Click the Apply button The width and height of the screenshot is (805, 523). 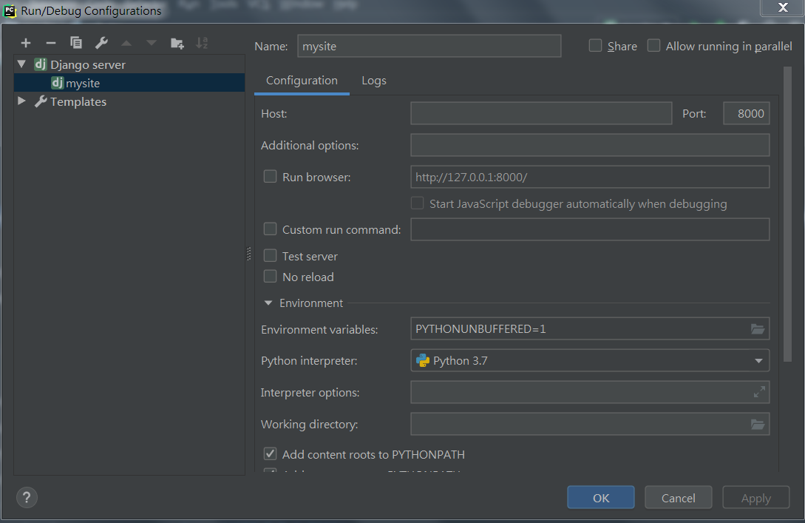pyautogui.click(x=755, y=497)
